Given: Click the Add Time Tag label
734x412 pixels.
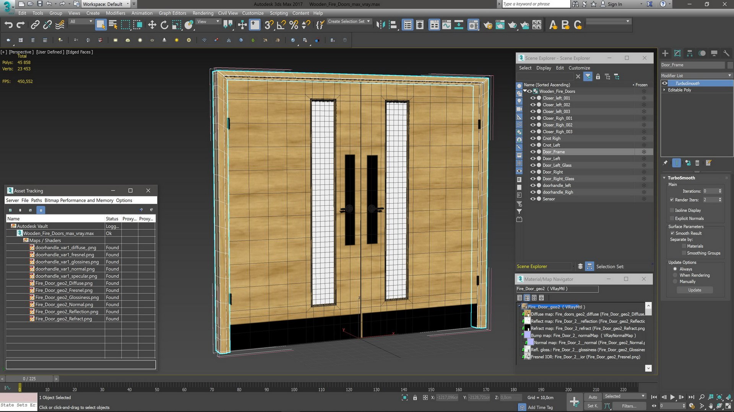Looking at the screenshot, I should 540,407.
